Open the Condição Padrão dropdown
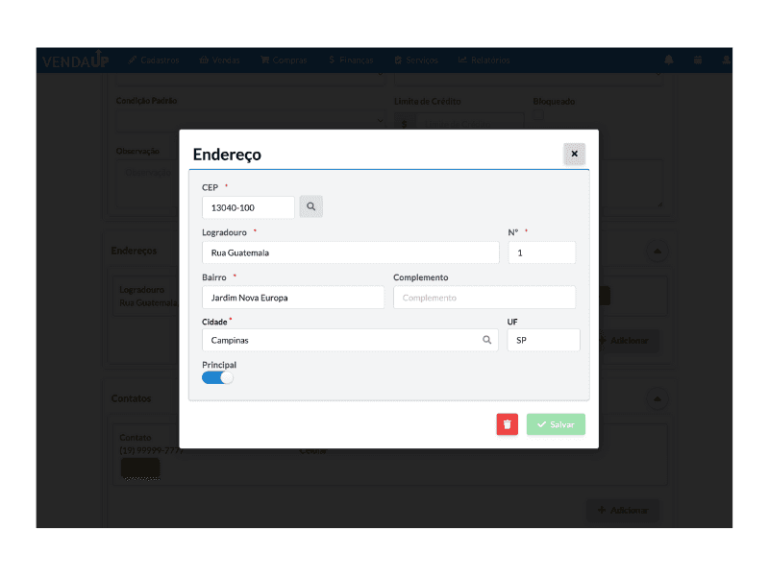This screenshot has height=576, width=769. (250, 122)
